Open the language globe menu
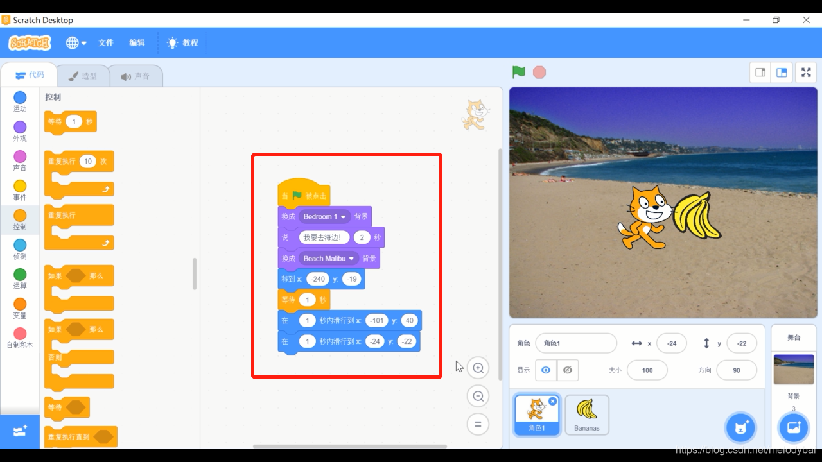The height and width of the screenshot is (462, 822). (x=76, y=43)
